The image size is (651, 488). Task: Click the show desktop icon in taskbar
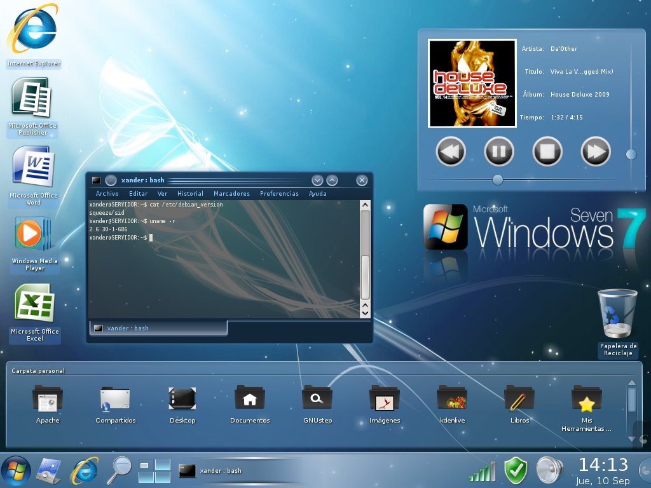tap(49, 471)
